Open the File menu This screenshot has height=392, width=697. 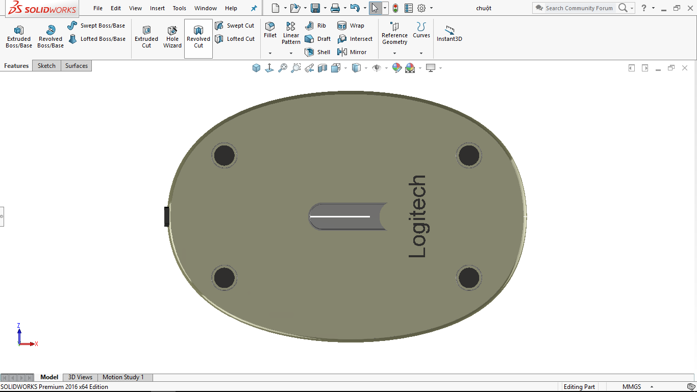pos(98,8)
